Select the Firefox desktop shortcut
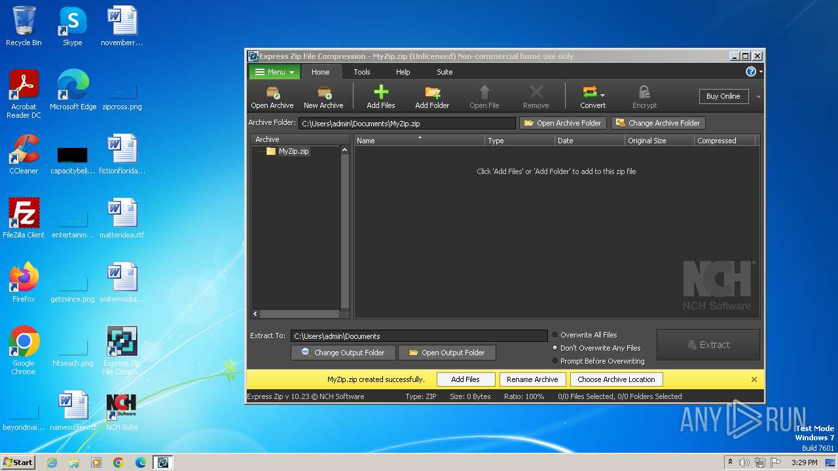Screen dimensions: 838x471 click(24, 283)
